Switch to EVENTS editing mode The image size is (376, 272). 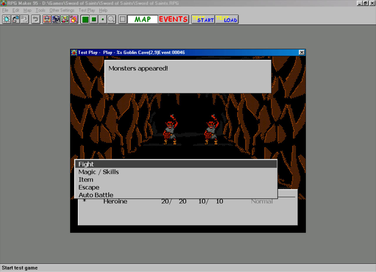pos(173,19)
